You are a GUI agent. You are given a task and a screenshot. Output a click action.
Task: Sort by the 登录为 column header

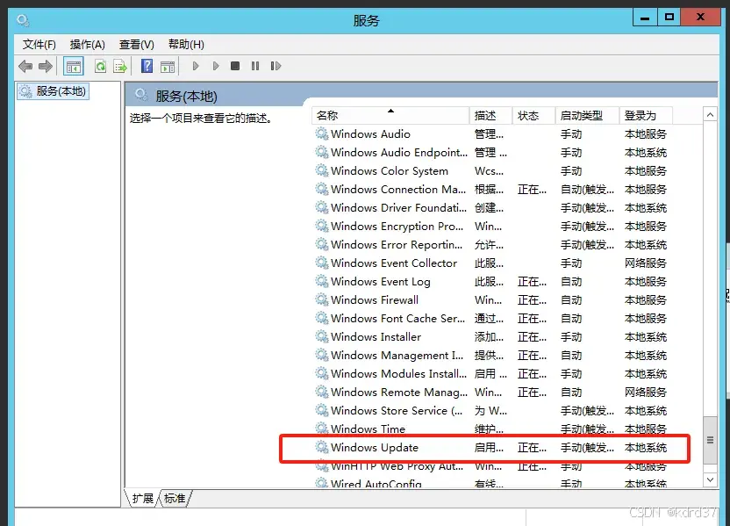646,116
